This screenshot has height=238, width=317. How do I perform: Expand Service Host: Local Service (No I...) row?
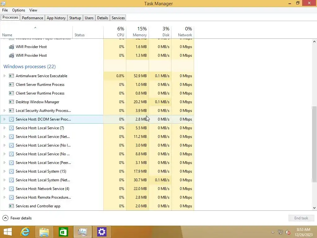(x=4, y=145)
